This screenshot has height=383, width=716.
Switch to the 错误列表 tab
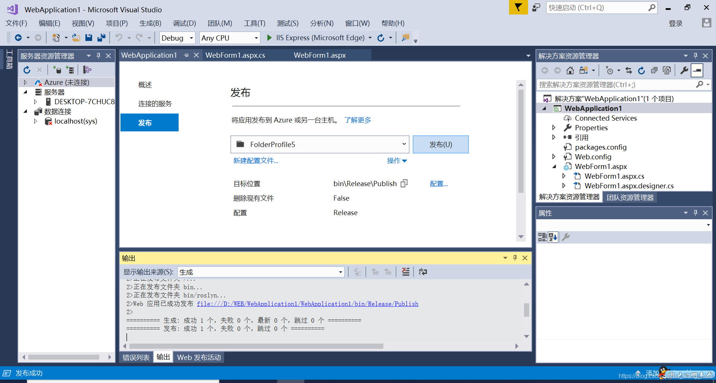136,357
